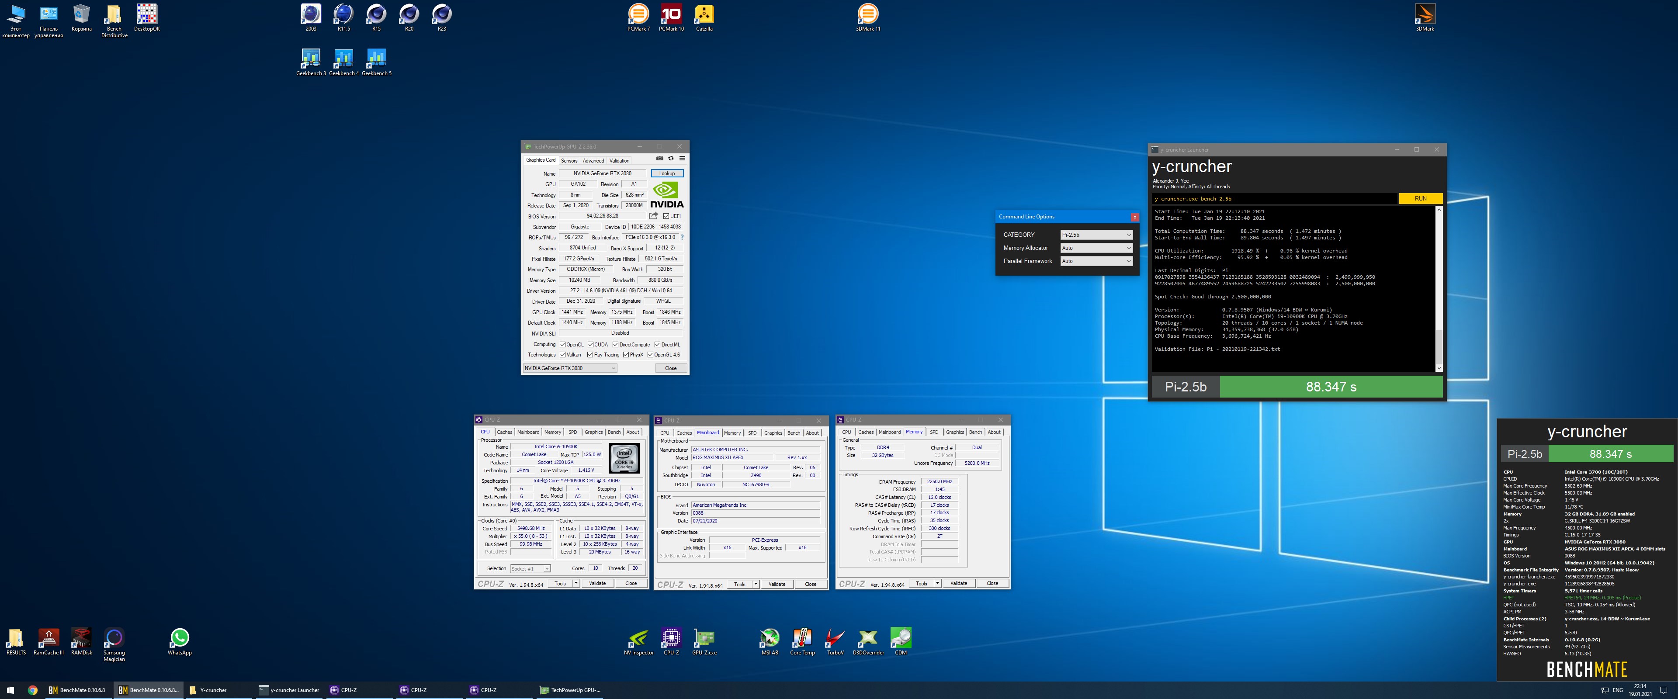This screenshot has width=1678, height=699.
Task: Click Validate in CPU-Z CPU window
Action: pos(597,584)
